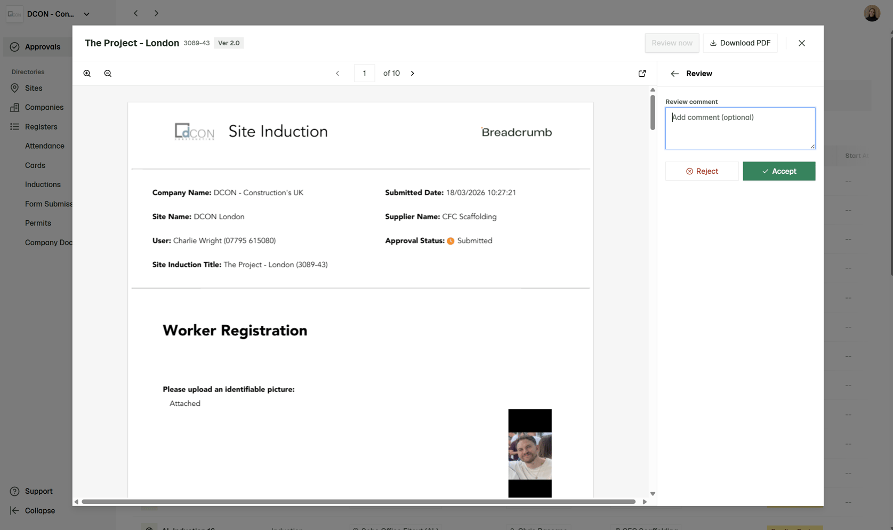Zoom out of the PDF document
This screenshot has height=530, width=893.
tap(108, 74)
